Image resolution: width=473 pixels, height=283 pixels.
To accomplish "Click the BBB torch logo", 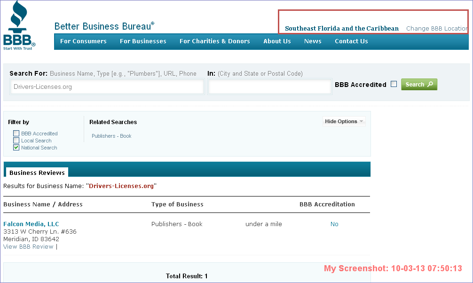I will tap(19, 26).
